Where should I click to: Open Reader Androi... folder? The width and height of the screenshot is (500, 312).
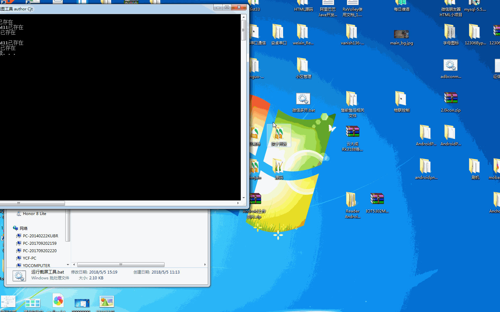[x=352, y=205]
